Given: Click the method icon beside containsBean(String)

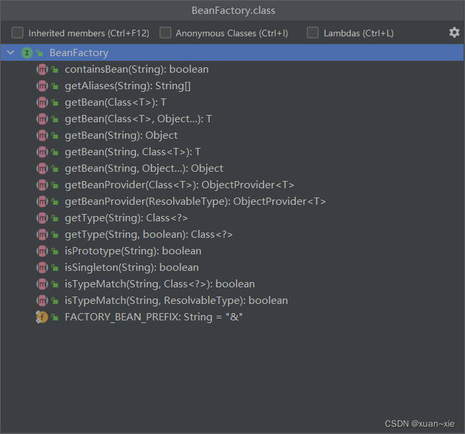Looking at the screenshot, I should point(42,69).
